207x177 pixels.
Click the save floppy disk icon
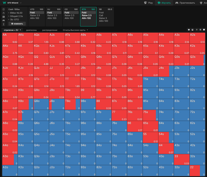[4, 17]
